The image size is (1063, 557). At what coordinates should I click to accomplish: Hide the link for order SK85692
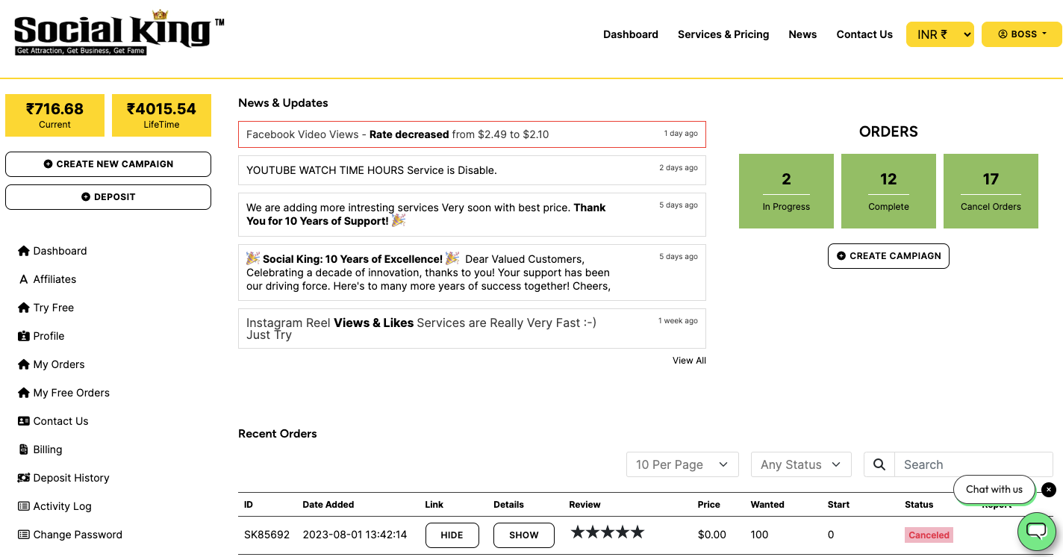tap(452, 535)
